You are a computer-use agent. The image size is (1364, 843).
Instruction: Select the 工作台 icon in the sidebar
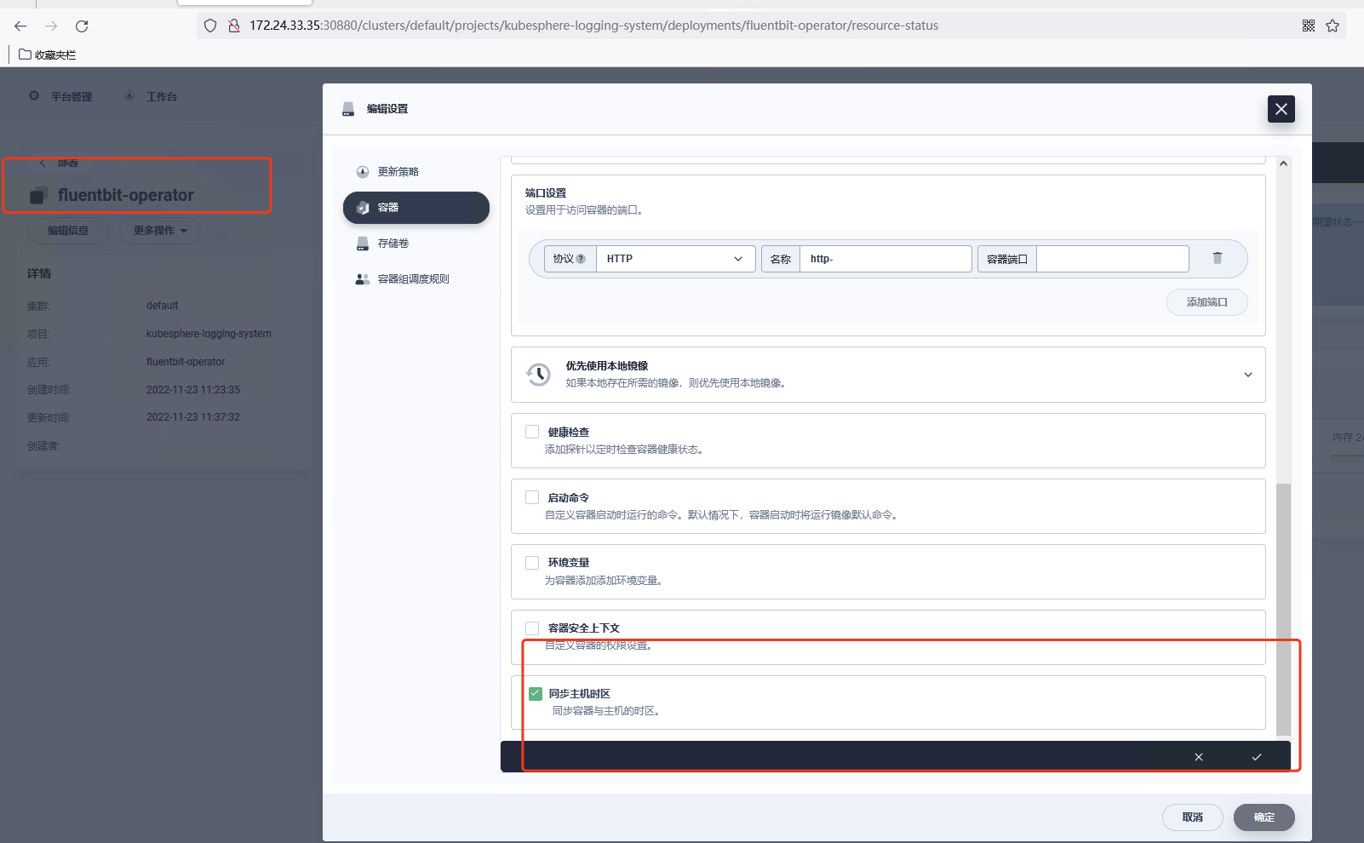click(x=129, y=95)
